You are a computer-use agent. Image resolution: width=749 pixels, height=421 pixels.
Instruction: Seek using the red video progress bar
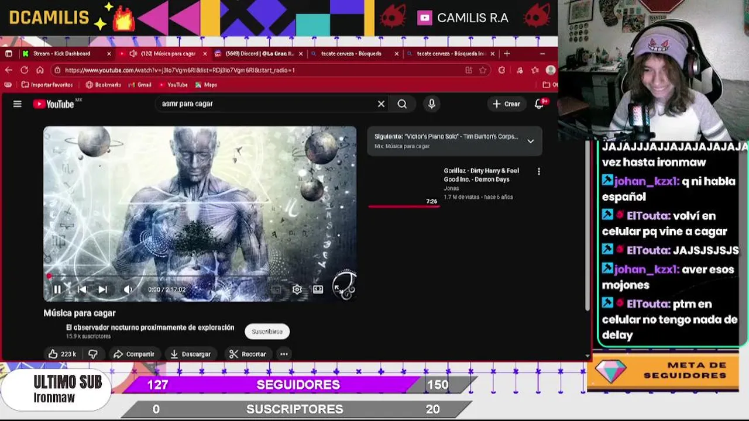point(200,277)
